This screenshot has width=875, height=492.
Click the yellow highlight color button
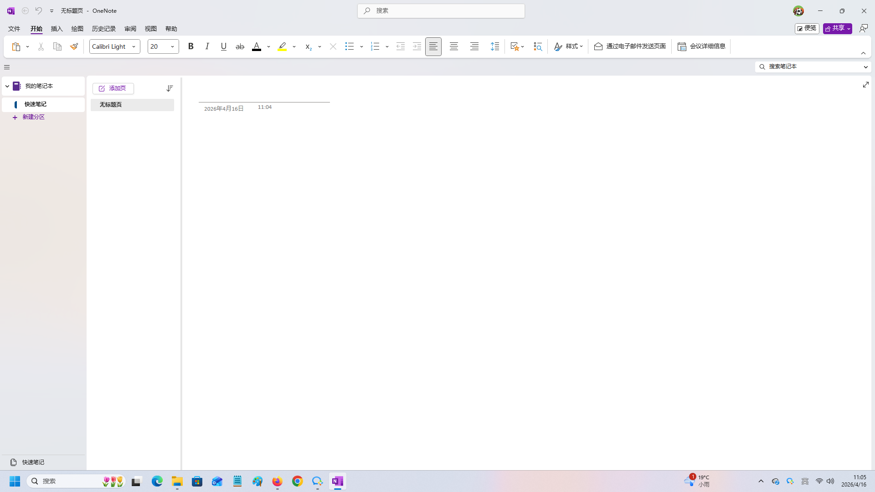pyautogui.click(x=282, y=46)
